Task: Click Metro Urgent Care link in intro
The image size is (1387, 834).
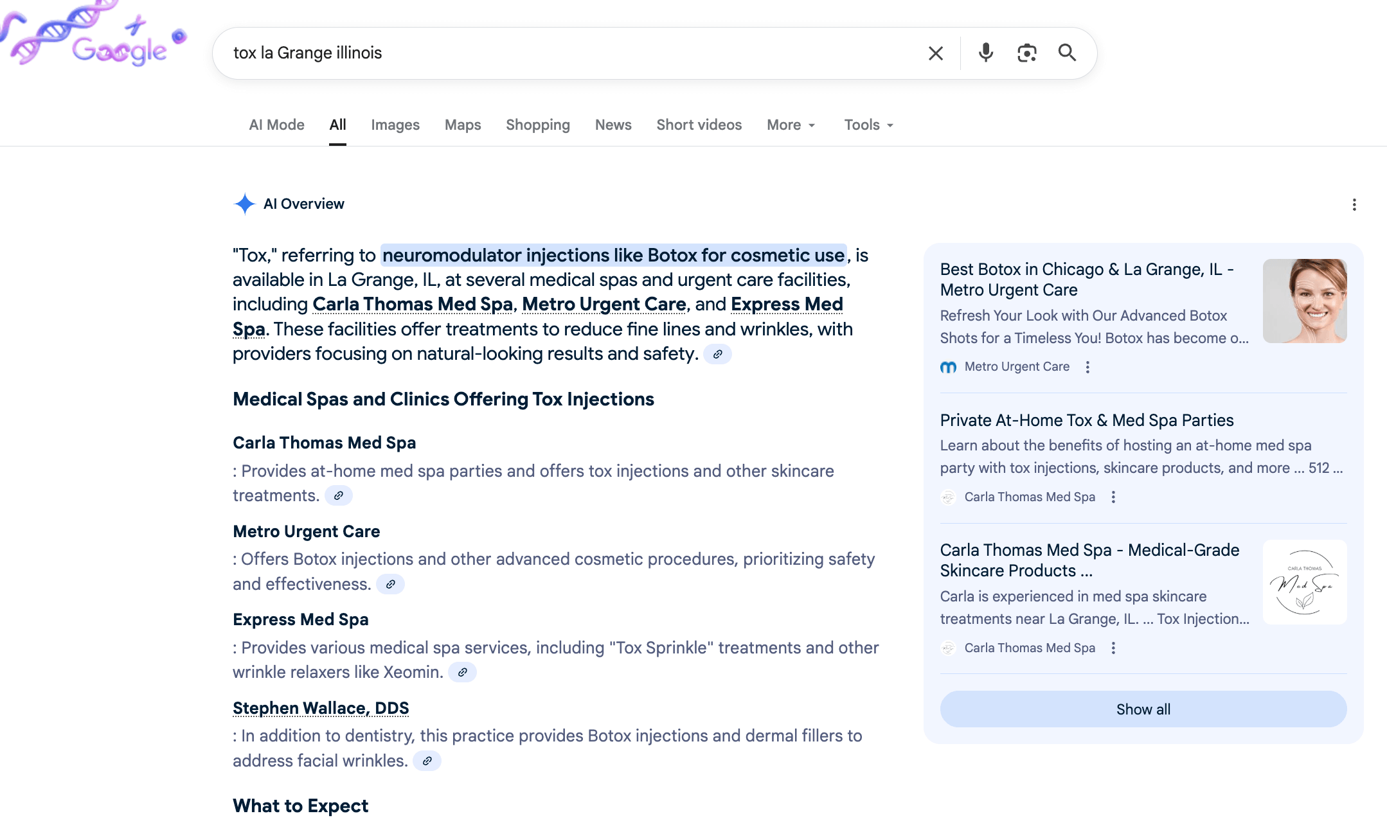Action: [604, 304]
